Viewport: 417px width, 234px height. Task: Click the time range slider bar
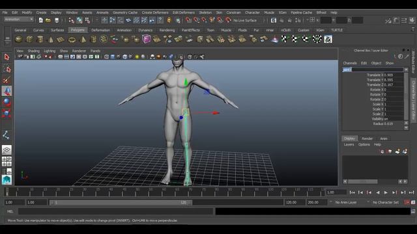tap(121, 202)
